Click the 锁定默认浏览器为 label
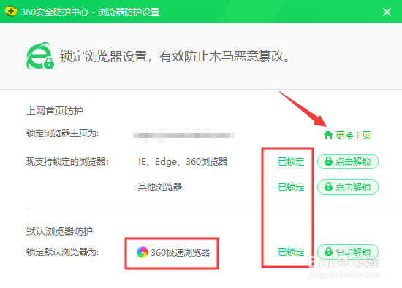 [63, 252]
